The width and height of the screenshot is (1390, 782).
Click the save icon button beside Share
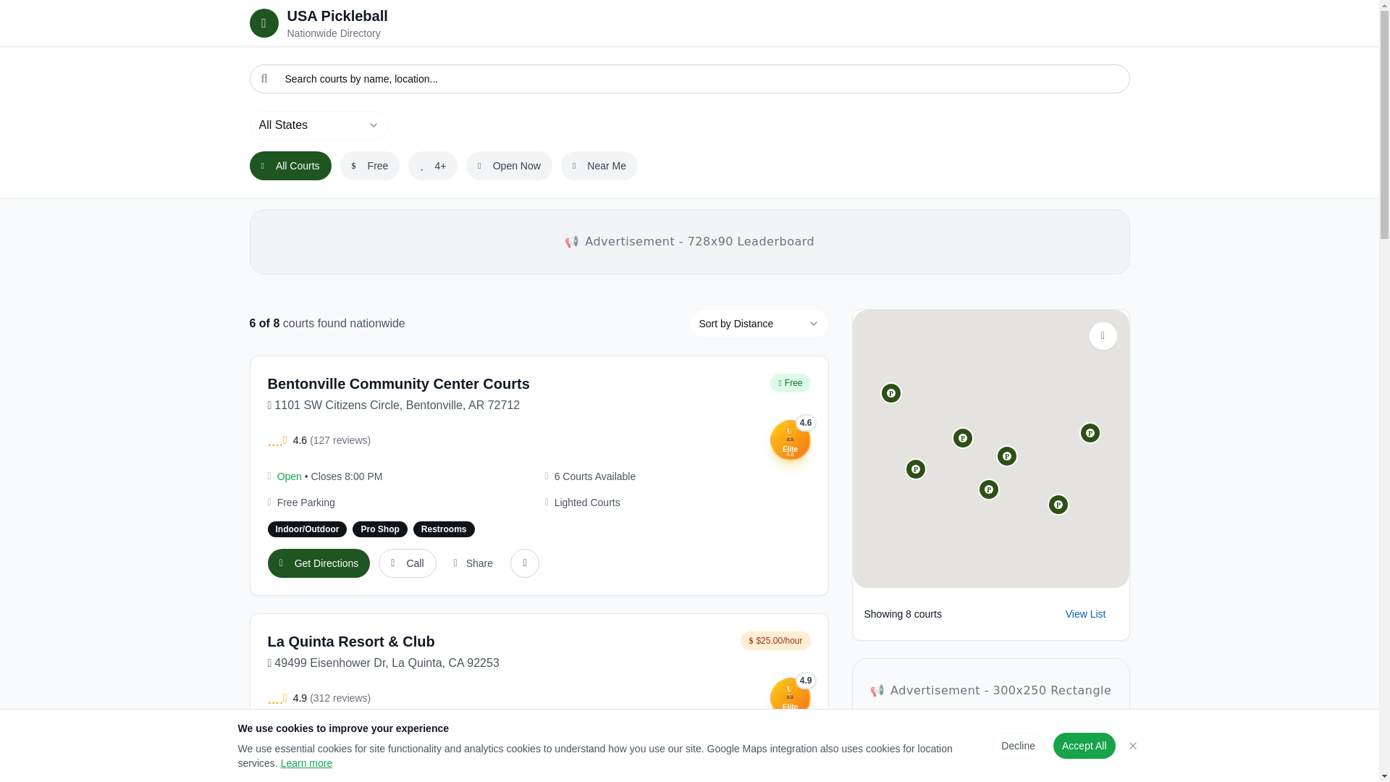(524, 563)
